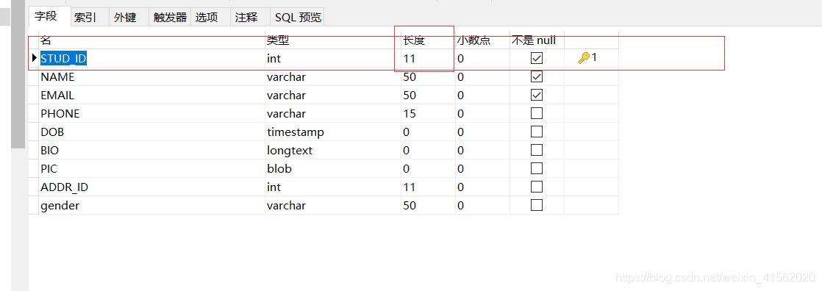Click the varchar type cell of EMAIL
Screen dimensions: 822x291
pos(333,96)
